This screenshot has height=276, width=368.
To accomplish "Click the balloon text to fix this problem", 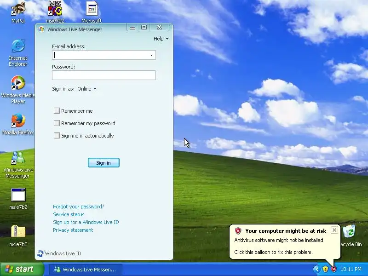I will [273, 252].
